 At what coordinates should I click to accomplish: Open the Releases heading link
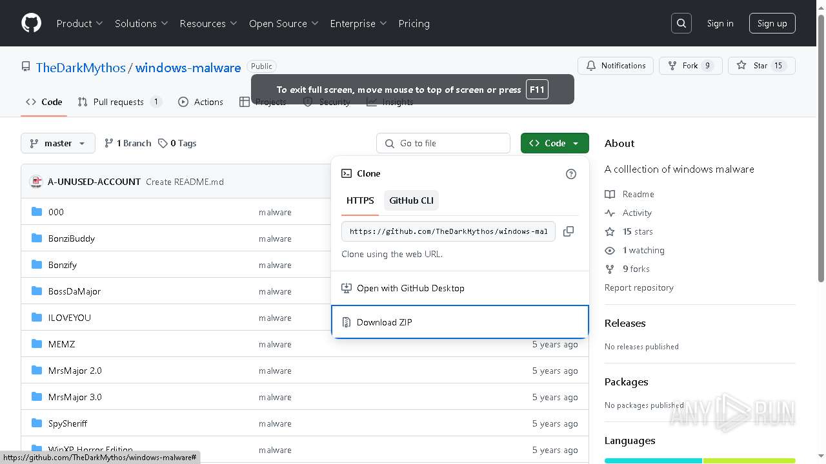pos(625,323)
